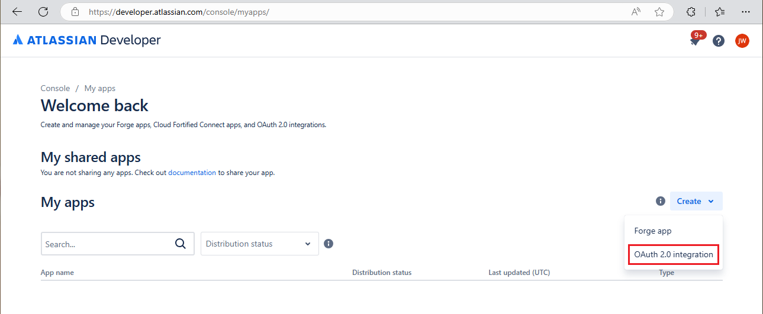Click the browser back arrow
This screenshot has width=763, height=314.
17,12
